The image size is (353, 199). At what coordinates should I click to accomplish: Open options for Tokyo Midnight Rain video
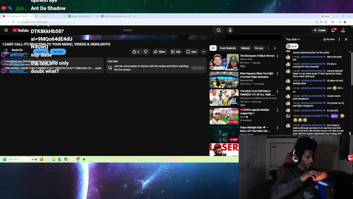pos(277,128)
